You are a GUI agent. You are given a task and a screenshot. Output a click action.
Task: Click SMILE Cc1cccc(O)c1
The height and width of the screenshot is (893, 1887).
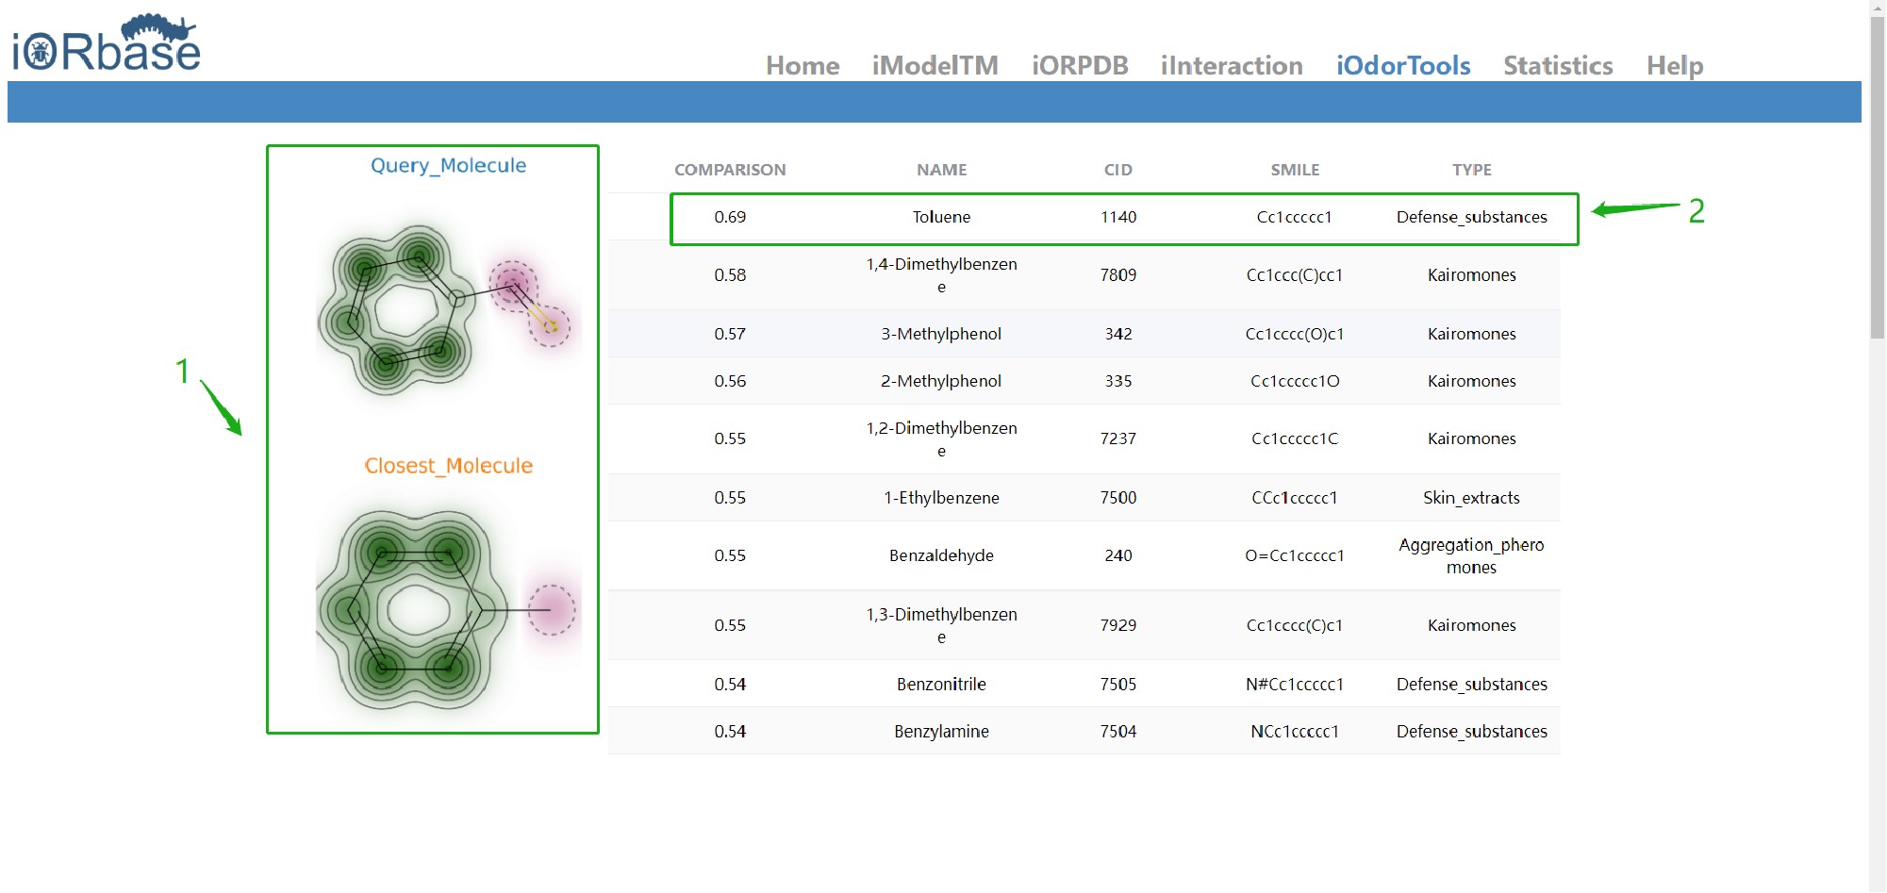pyautogui.click(x=1295, y=334)
